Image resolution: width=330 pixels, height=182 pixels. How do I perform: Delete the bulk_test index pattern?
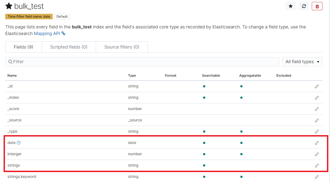(x=317, y=6)
